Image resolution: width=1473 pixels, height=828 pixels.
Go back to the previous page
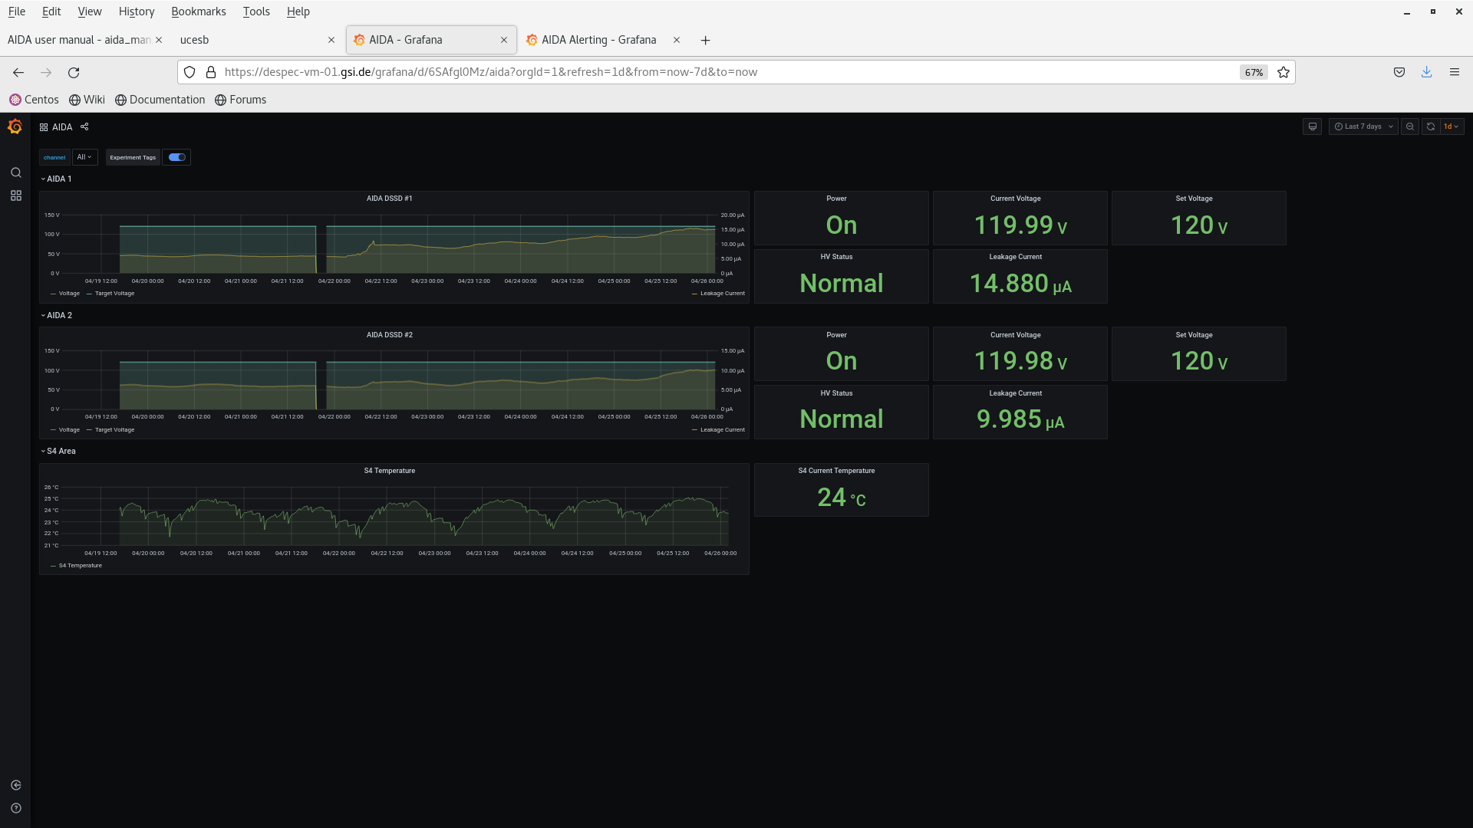tap(18, 72)
